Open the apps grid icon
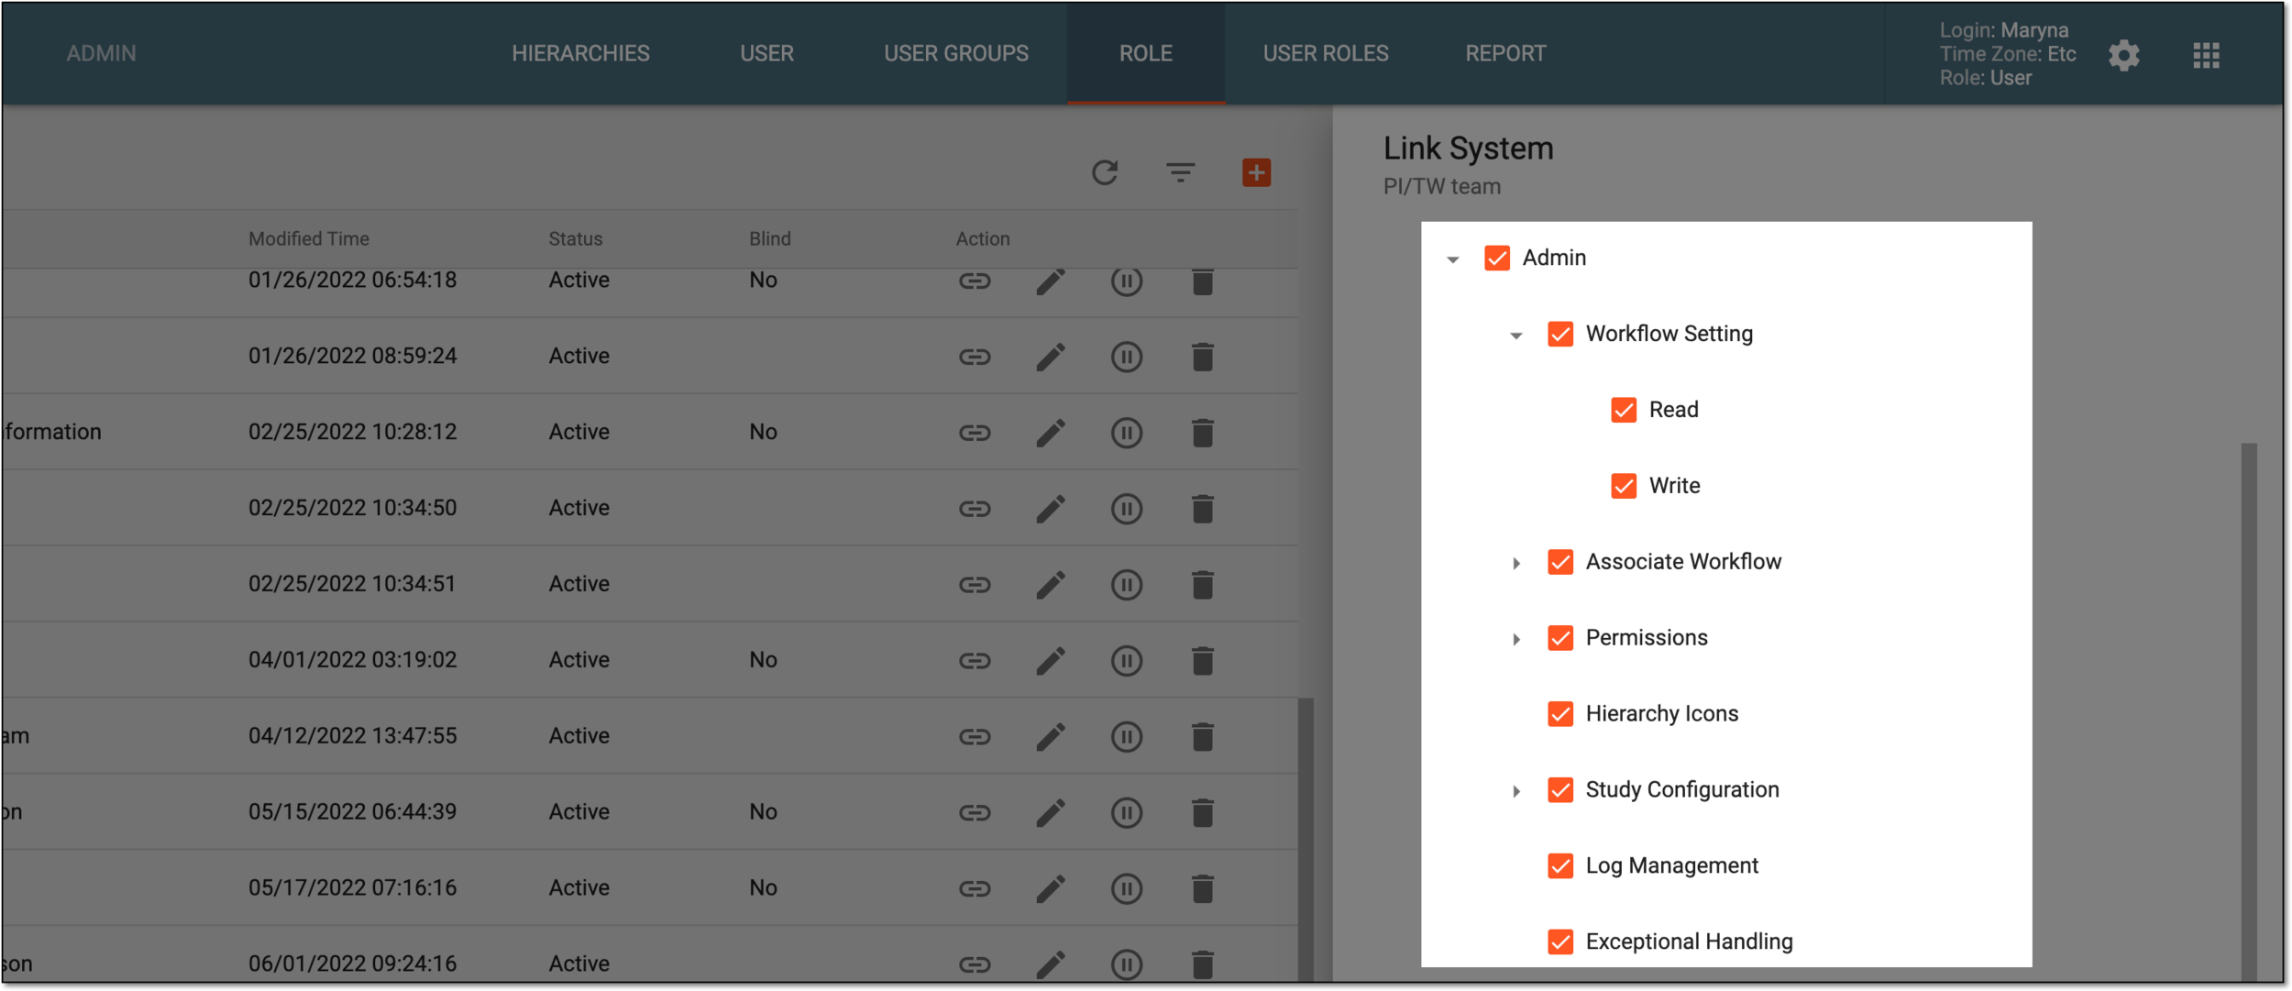This screenshot has height=991, width=2292. (x=2206, y=55)
